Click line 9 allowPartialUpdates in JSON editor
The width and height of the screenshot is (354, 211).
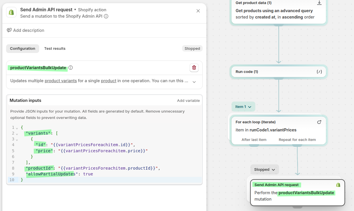point(51,174)
